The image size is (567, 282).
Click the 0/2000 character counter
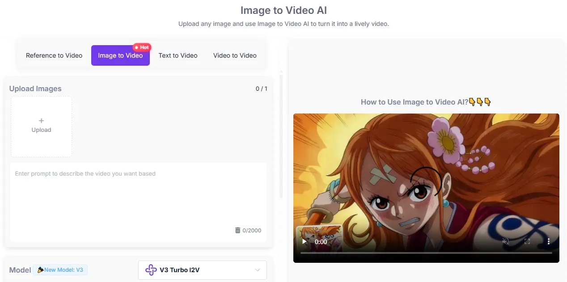coord(252,231)
